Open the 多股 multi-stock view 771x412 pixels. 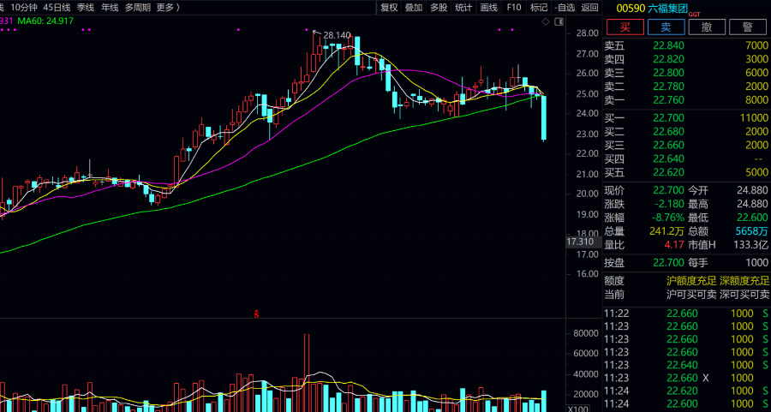(439, 8)
